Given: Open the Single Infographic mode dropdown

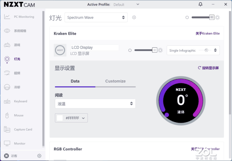Looking at the screenshot, I should (193, 50).
